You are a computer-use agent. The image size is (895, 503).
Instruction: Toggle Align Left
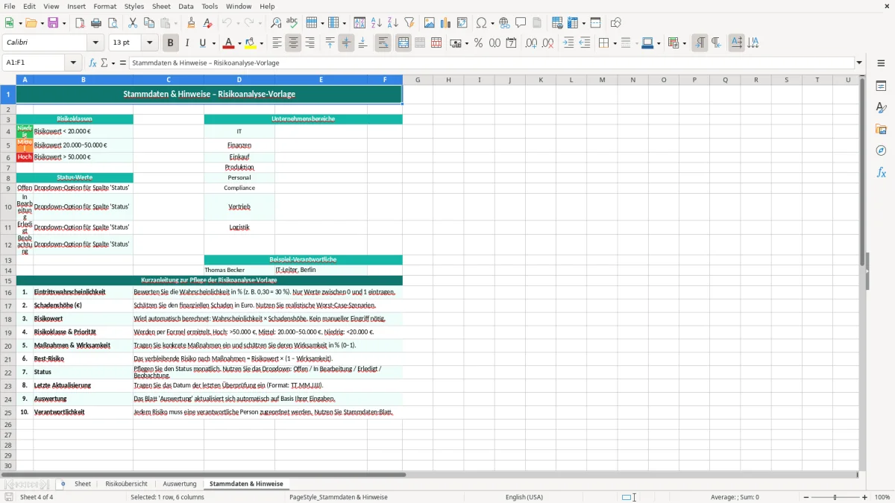click(277, 43)
